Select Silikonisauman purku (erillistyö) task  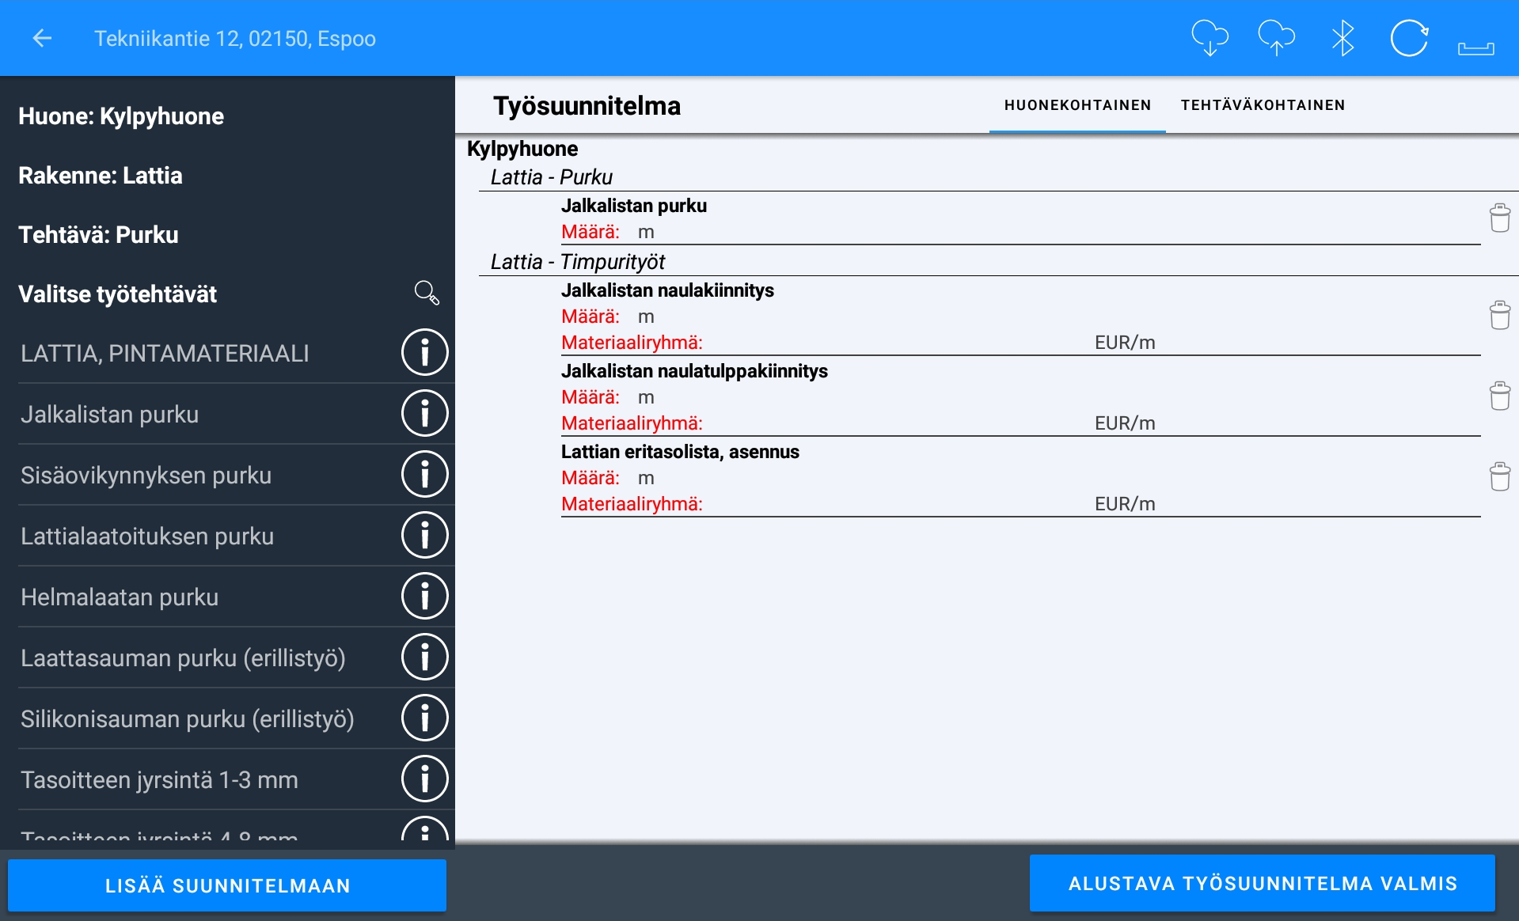pyautogui.click(x=187, y=719)
